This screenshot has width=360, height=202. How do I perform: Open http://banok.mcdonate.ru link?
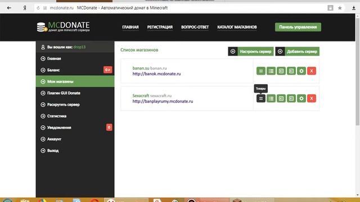tap(156, 74)
